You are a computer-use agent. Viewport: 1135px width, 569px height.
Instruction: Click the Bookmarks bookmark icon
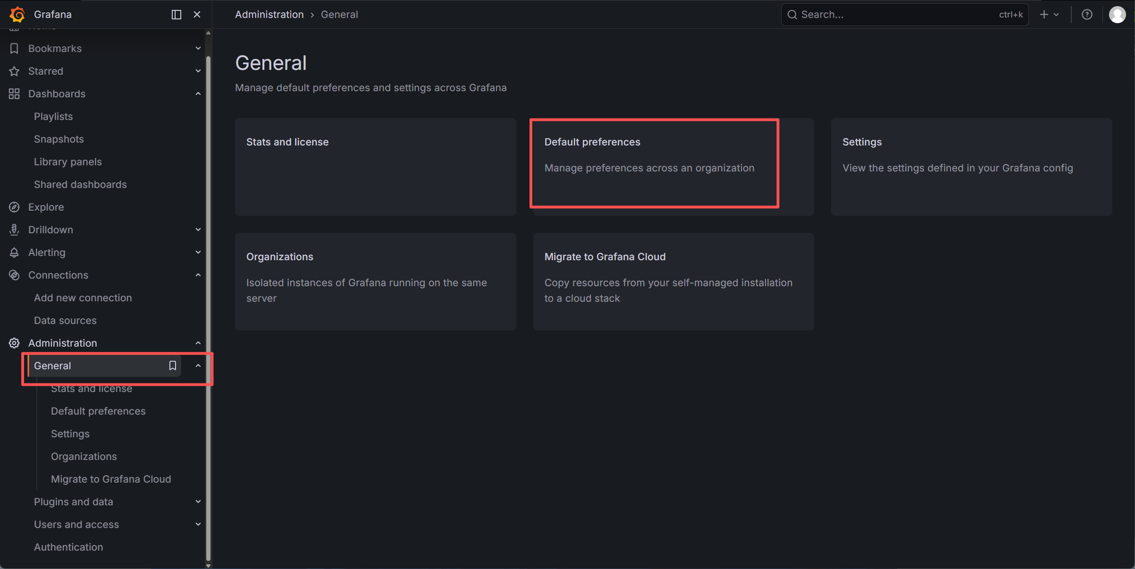click(x=14, y=49)
